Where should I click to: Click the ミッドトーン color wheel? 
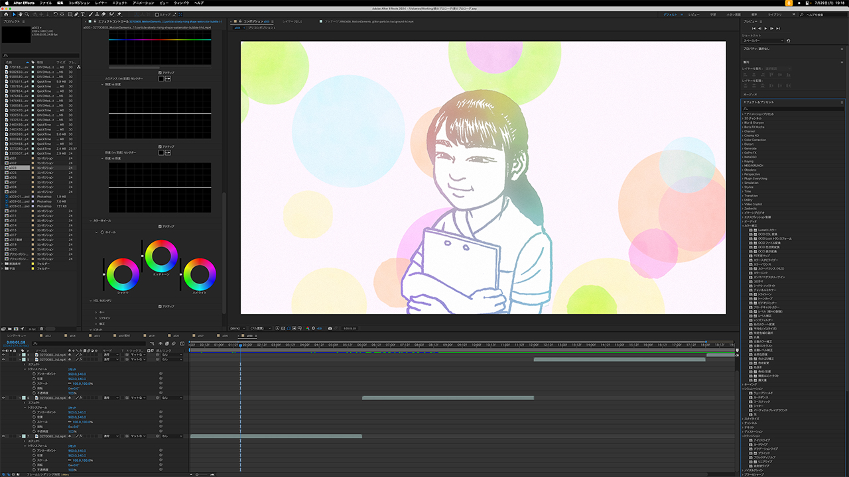[161, 255]
